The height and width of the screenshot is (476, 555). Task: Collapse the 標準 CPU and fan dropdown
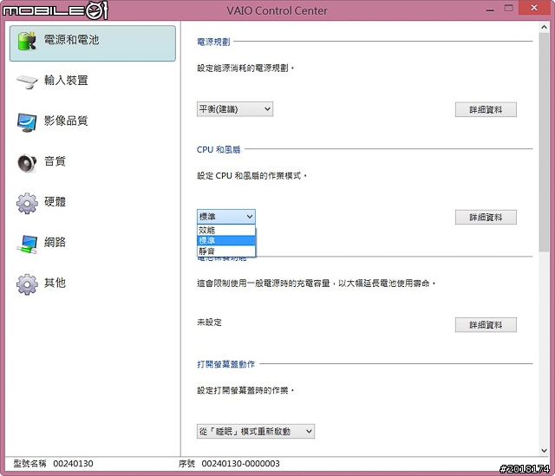click(x=226, y=216)
